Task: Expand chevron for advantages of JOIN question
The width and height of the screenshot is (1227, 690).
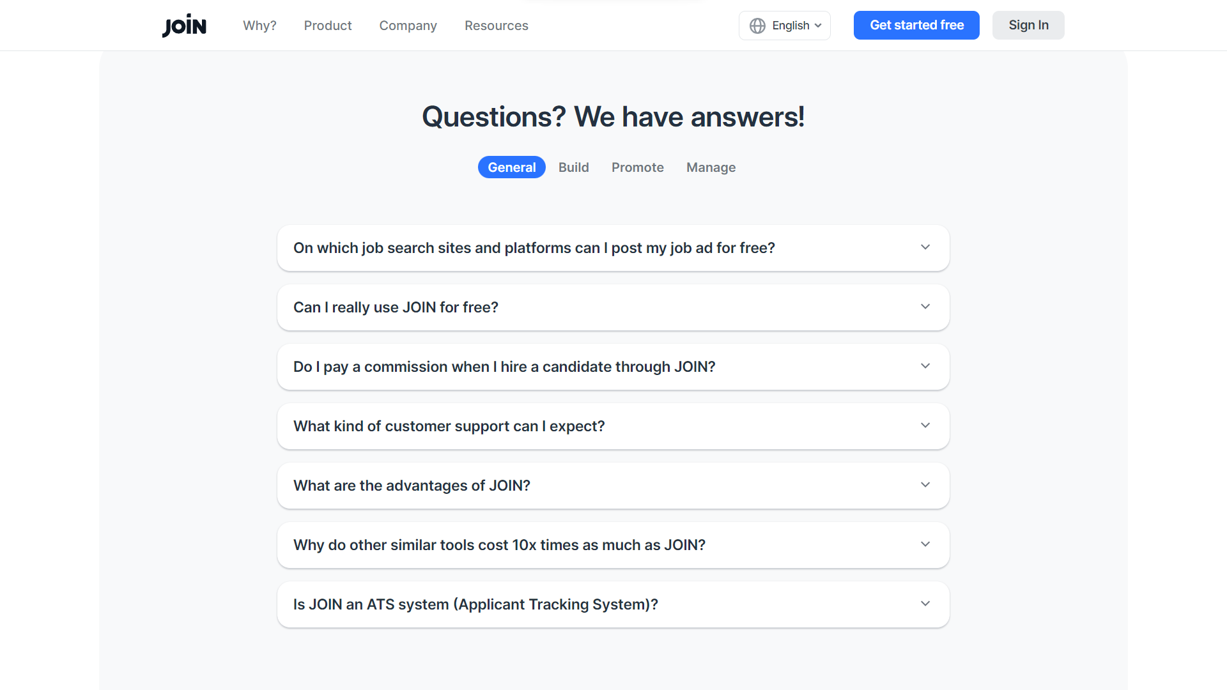Action: click(925, 485)
